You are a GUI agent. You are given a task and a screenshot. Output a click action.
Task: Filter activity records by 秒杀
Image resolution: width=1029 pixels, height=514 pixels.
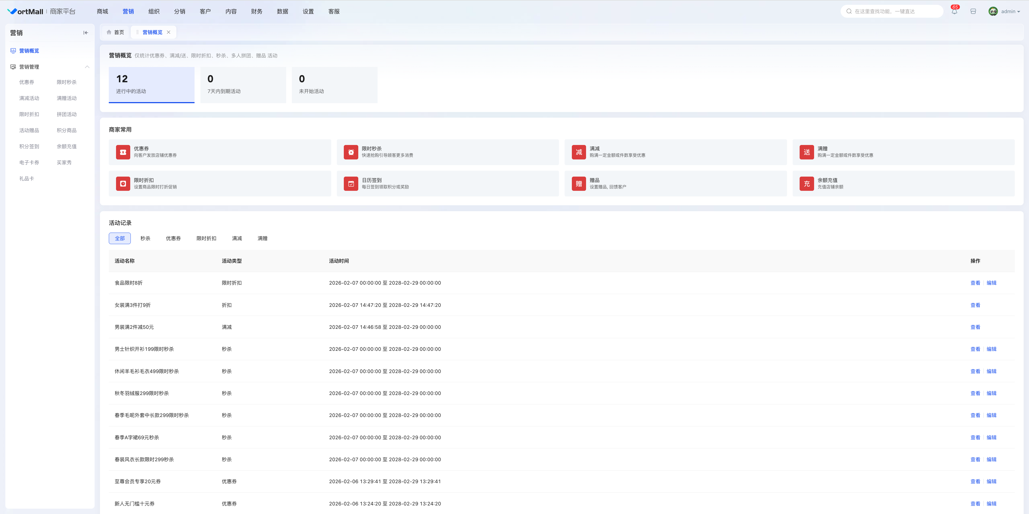146,239
